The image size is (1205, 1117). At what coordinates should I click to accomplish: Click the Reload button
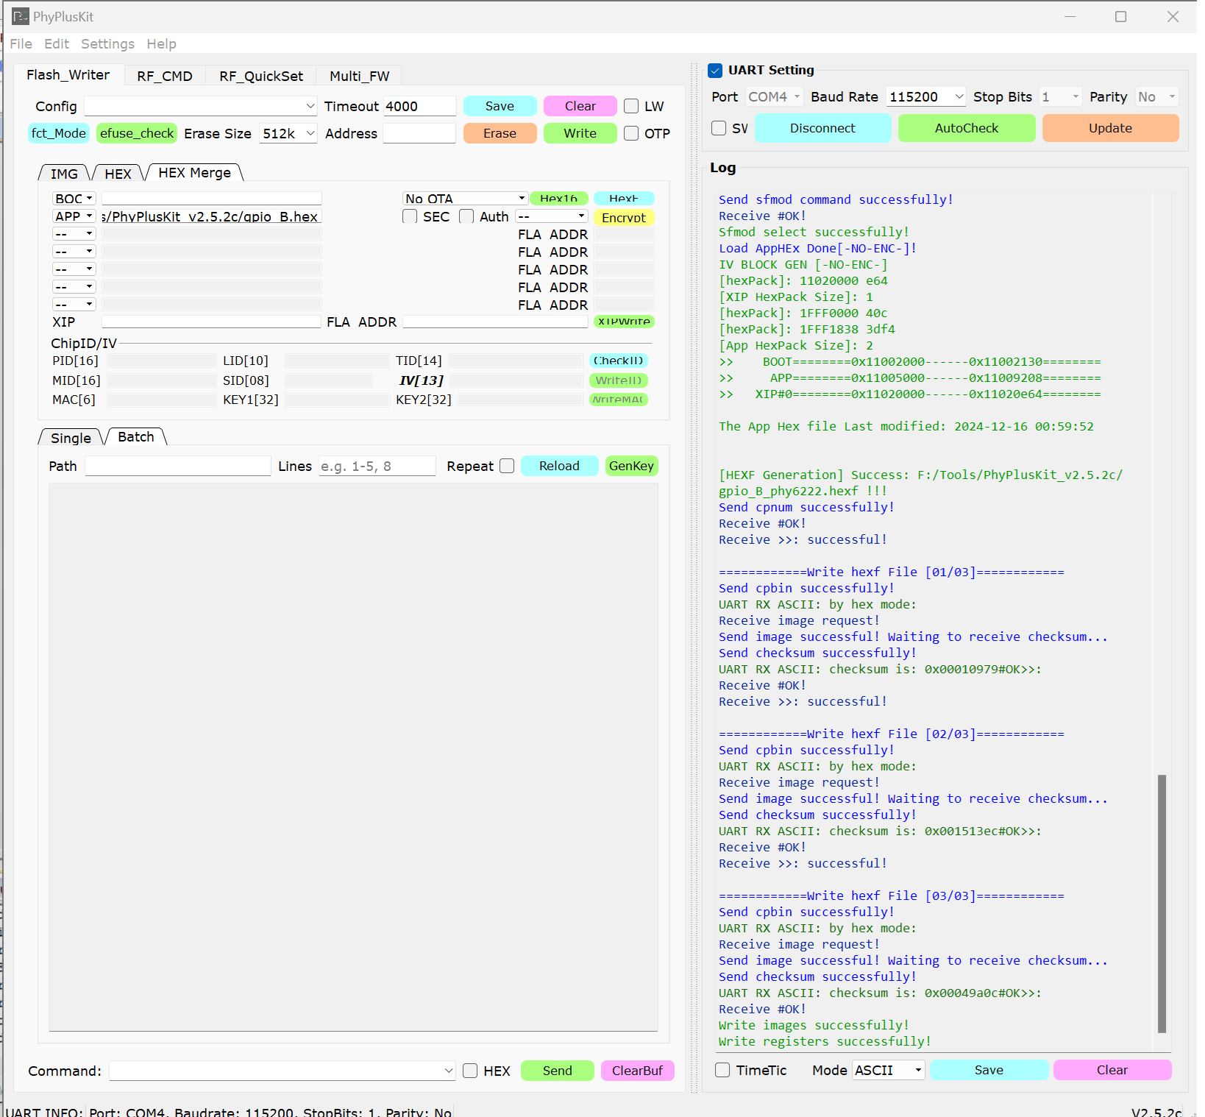559,466
